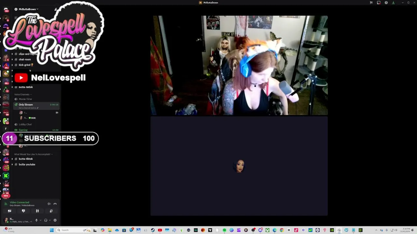Collapse the Voice Channels category
This screenshot has height=234, width=417.
pyautogui.click(x=23, y=94)
